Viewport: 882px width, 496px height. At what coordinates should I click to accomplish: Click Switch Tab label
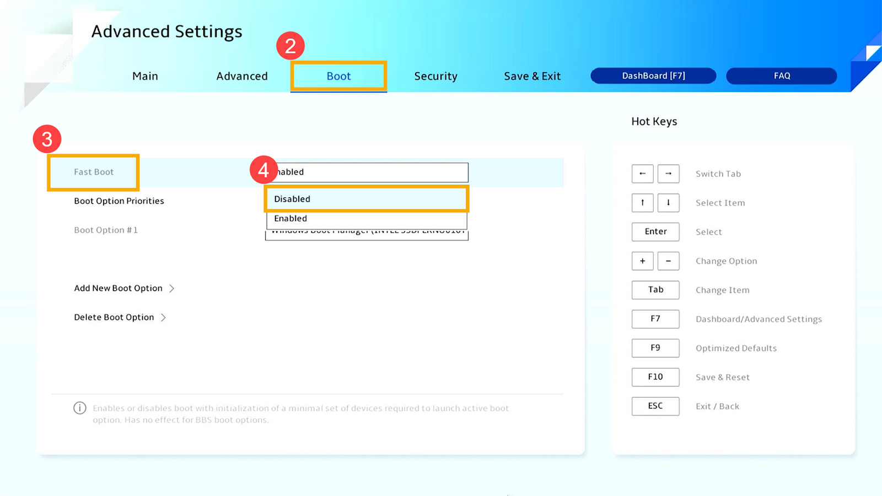click(718, 174)
